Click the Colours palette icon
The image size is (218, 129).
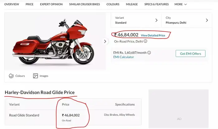coord(11,76)
